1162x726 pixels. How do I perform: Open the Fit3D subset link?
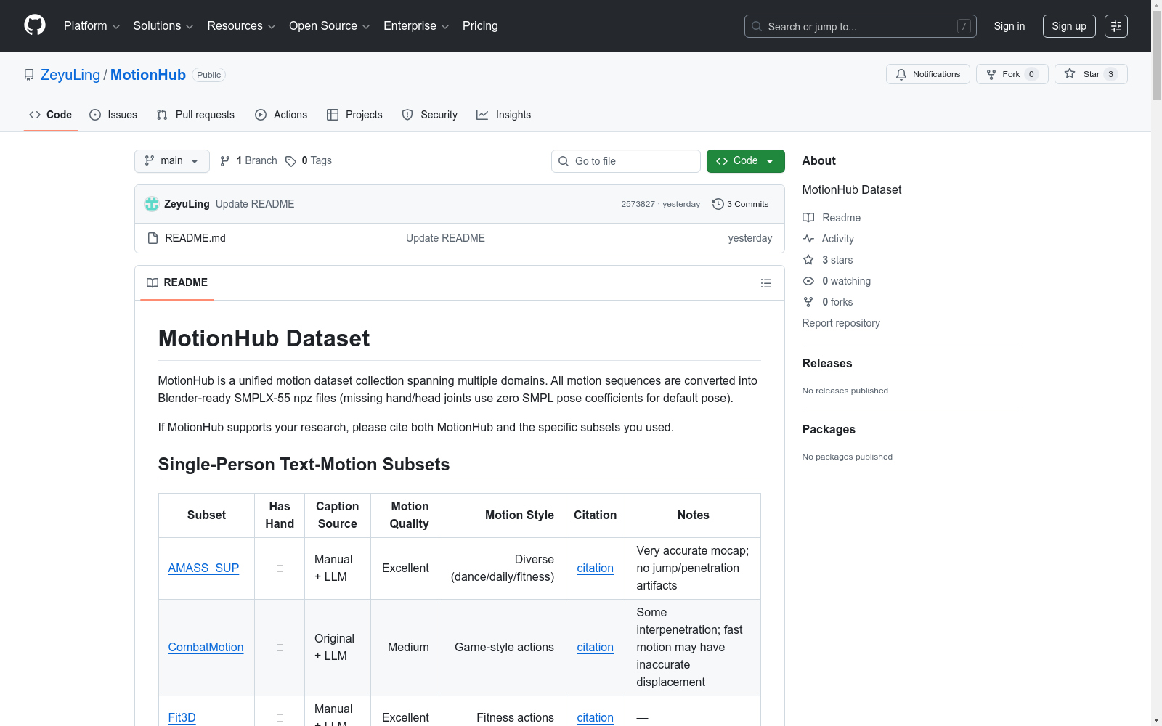tap(182, 718)
